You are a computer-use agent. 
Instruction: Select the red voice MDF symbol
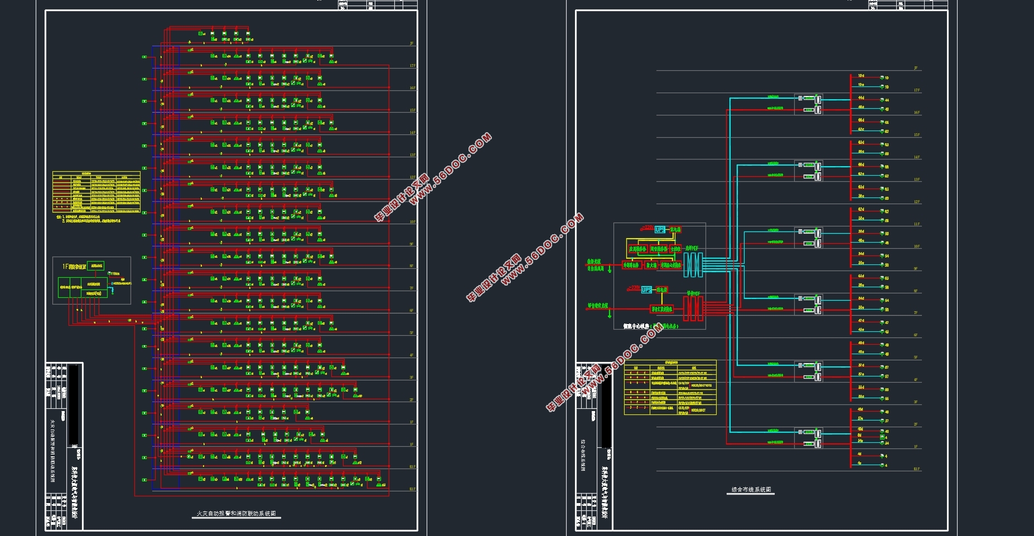(x=693, y=308)
